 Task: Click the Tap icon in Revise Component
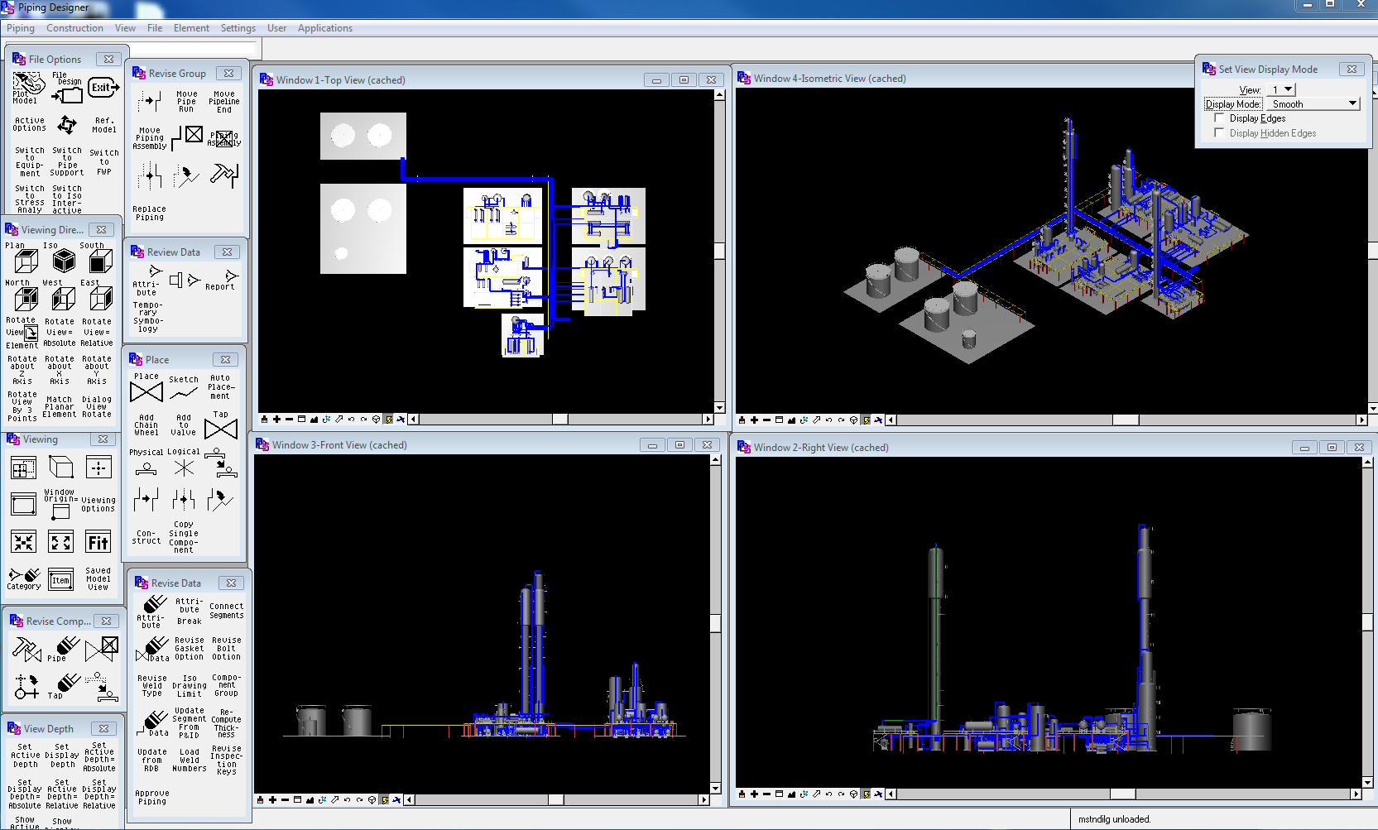(63, 686)
